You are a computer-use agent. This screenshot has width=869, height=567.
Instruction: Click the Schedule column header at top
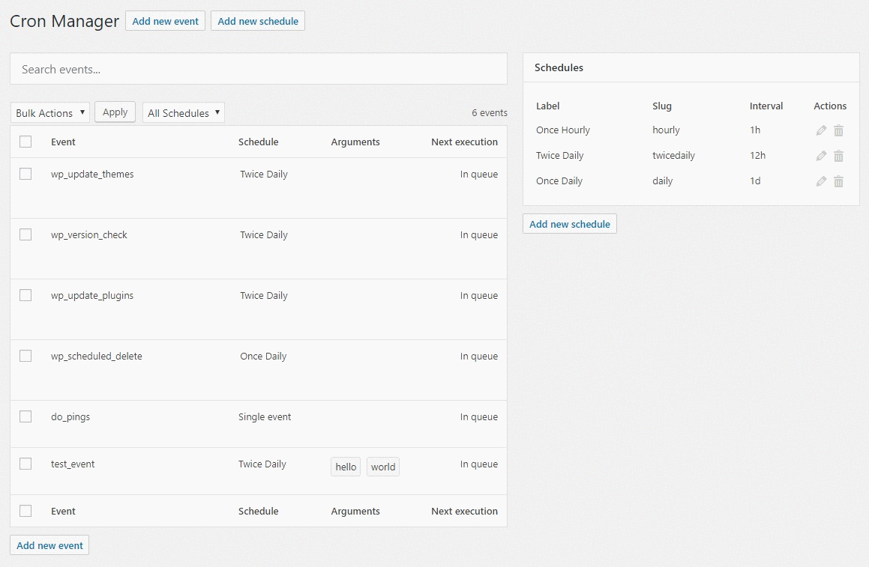(258, 142)
